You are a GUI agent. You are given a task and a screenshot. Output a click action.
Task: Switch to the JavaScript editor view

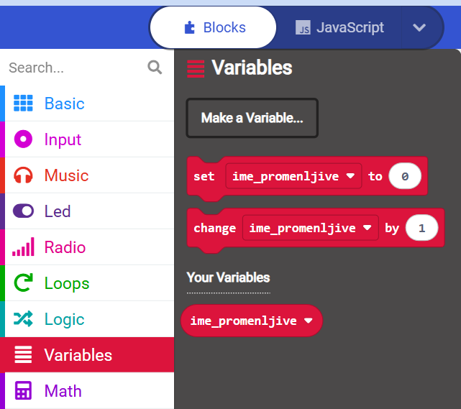(x=339, y=27)
